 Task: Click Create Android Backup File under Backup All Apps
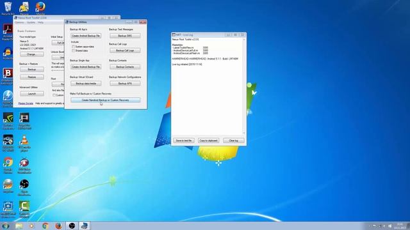86,36
